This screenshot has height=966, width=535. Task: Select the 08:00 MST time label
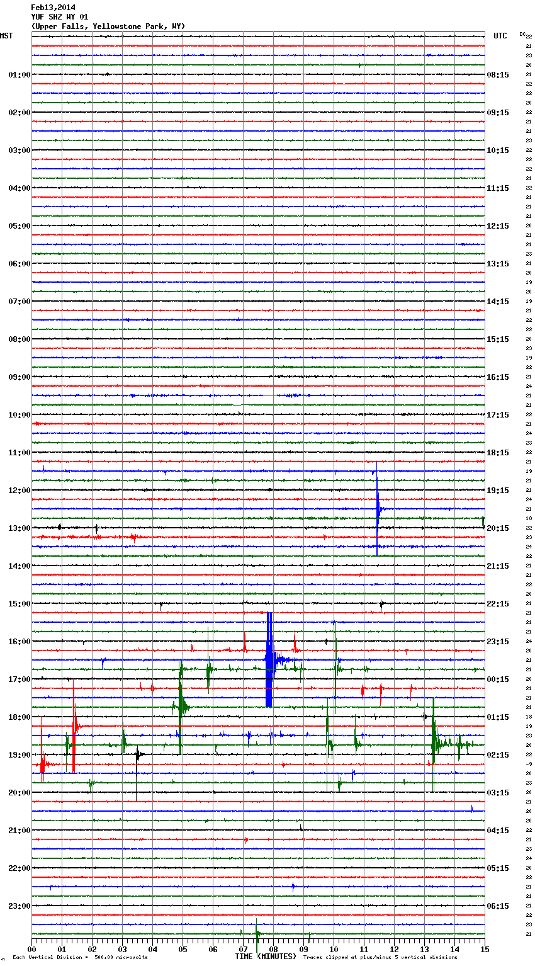click(19, 339)
